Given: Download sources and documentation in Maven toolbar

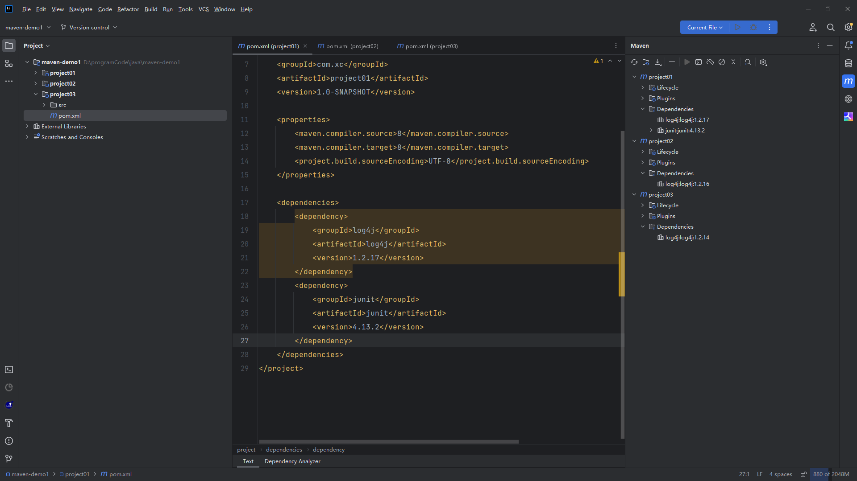Looking at the screenshot, I should pos(658,62).
